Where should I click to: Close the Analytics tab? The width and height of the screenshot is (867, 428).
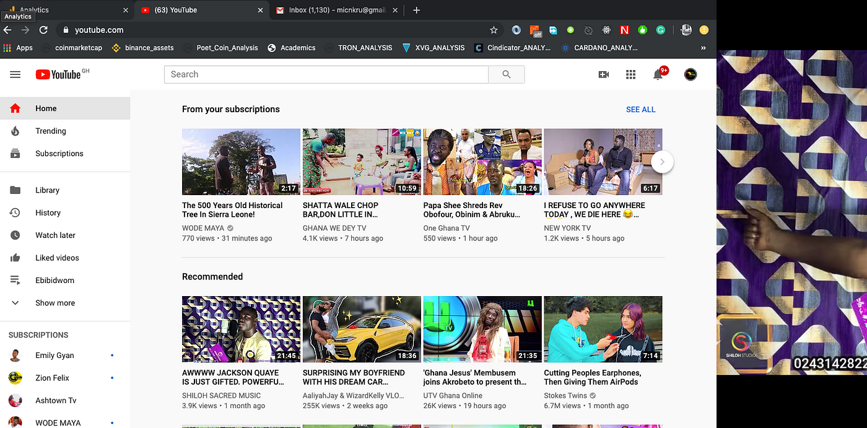pos(126,11)
